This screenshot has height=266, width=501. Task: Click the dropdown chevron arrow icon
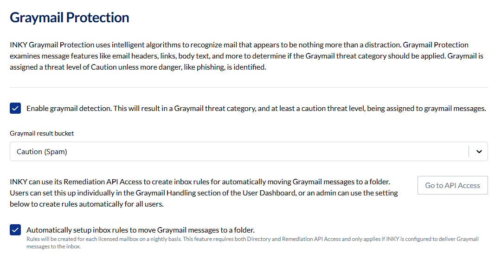tap(479, 151)
